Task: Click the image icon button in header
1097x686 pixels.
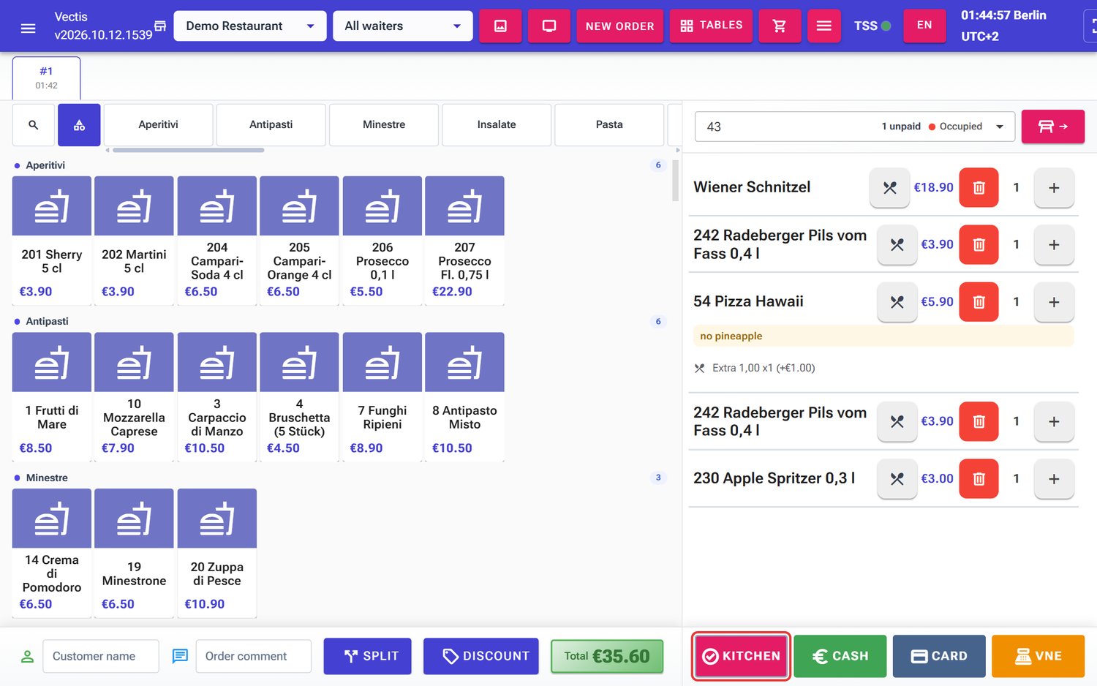Action: (500, 26)
